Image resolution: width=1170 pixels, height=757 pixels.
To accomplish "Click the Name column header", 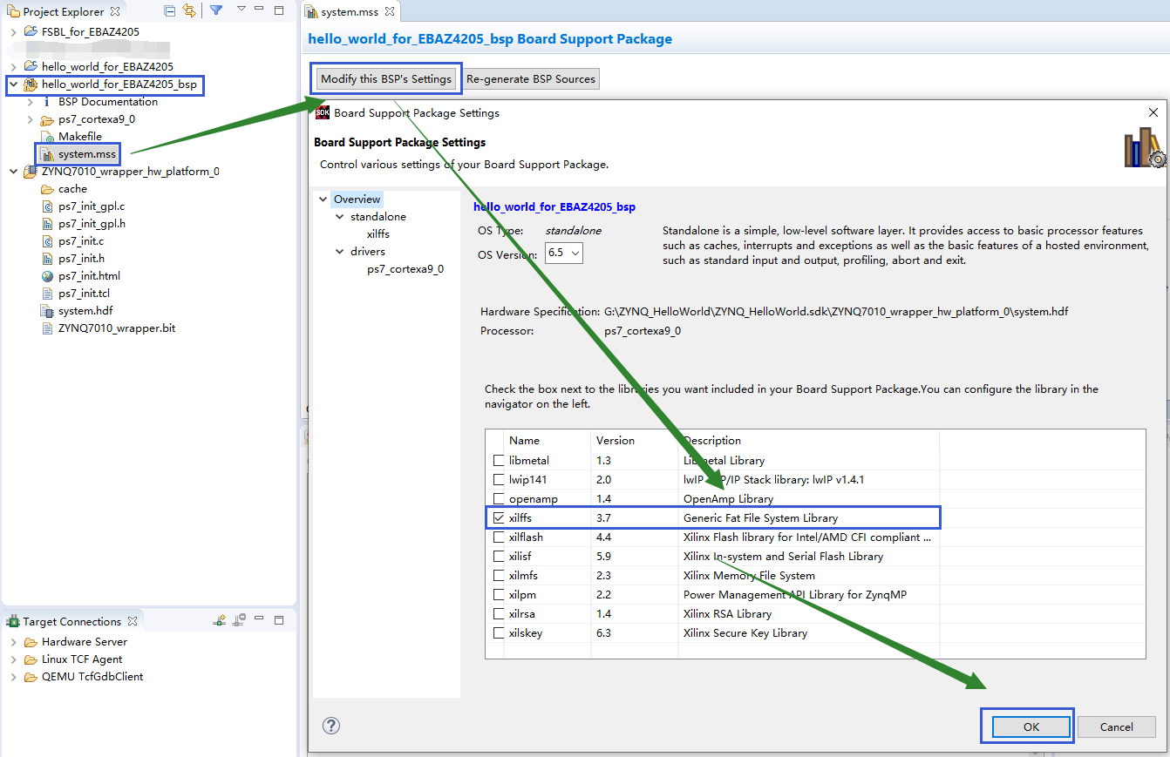I will (548, 441).
